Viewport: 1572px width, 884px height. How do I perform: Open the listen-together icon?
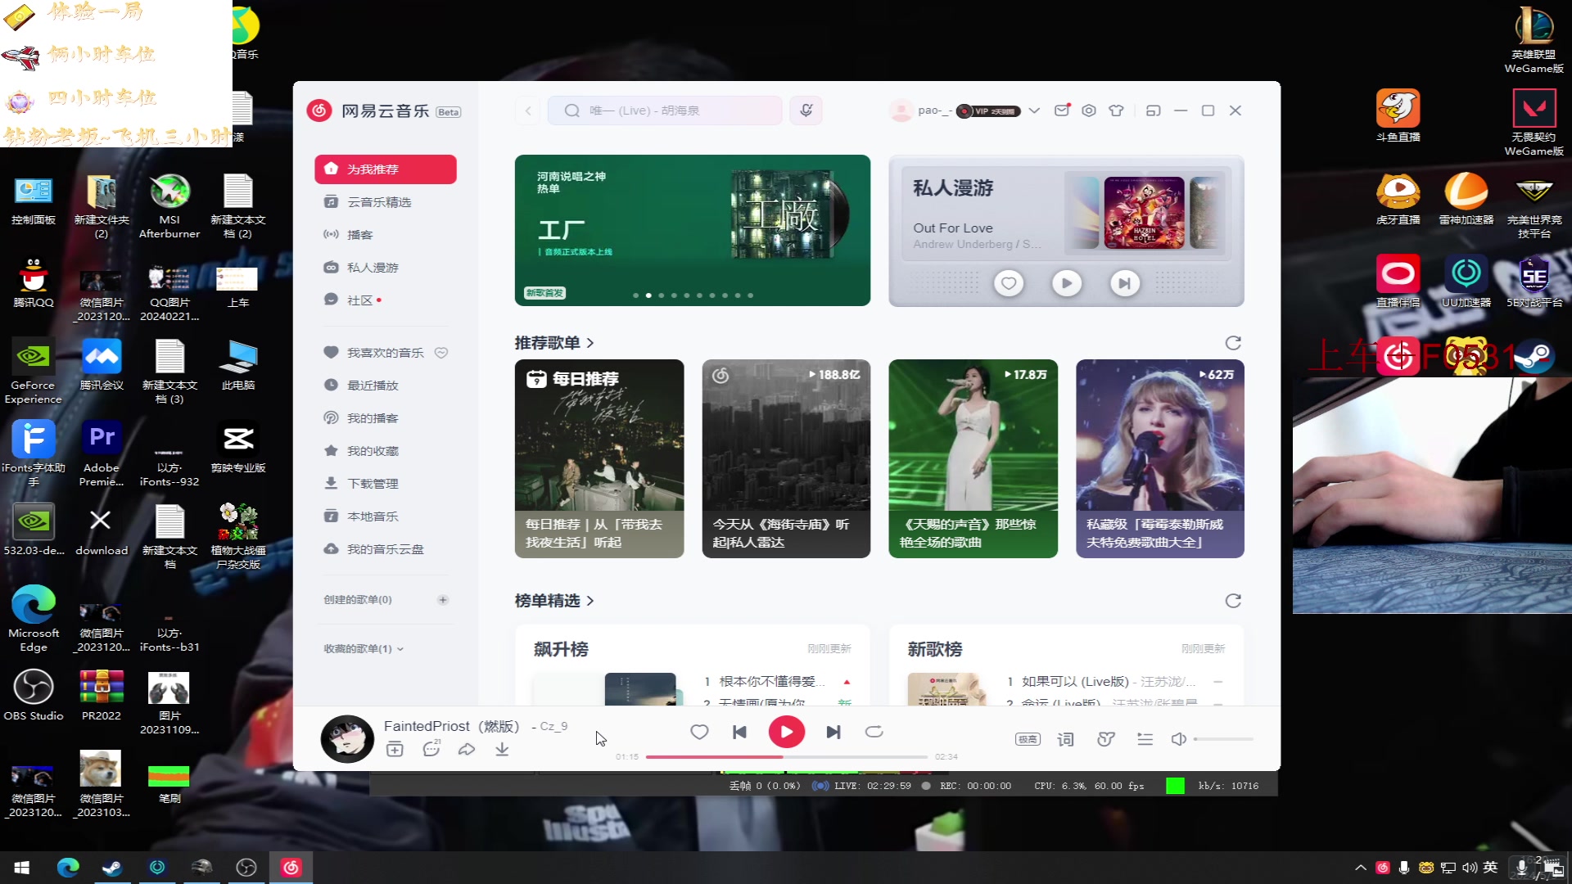click(1106, 739)
